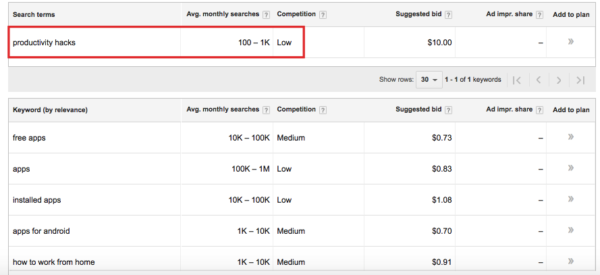Click the $0.70 suggested bid value
The width and height of the screenshot is (600, 275).
pos(442,231)
